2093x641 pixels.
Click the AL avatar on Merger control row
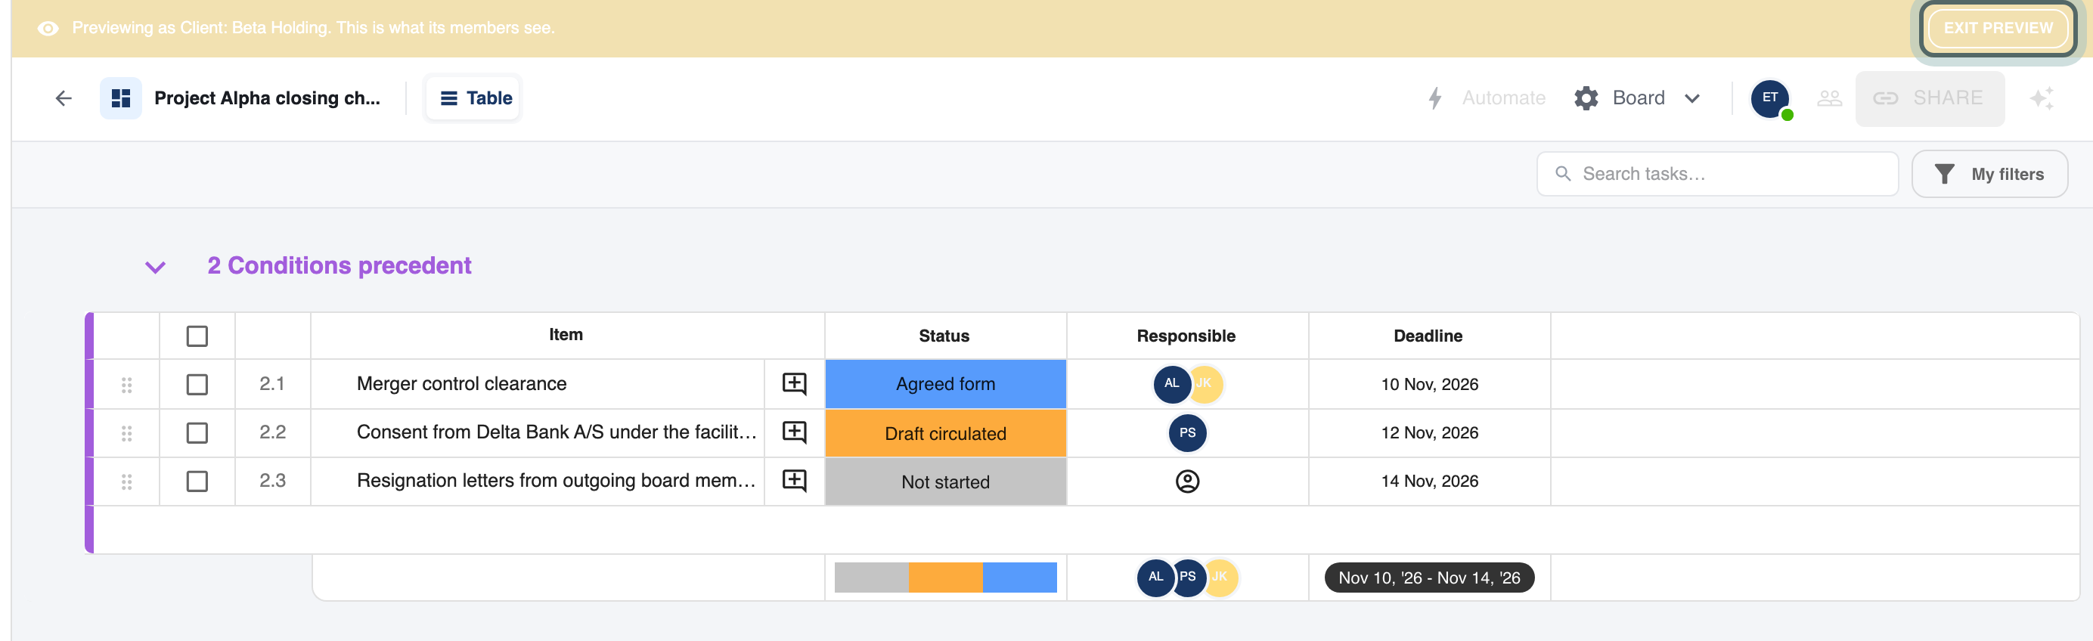point(1171,383)
